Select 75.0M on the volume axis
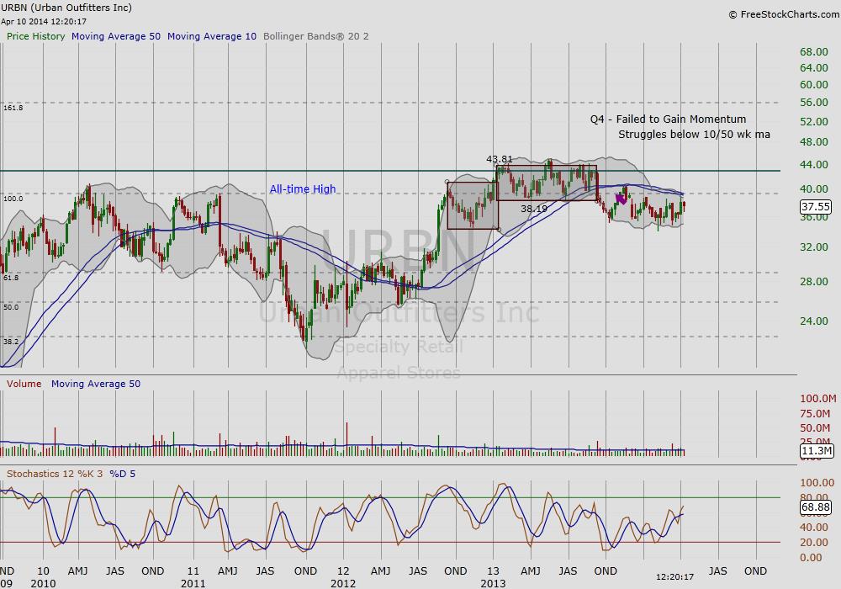Viewport: 841px width, 589px height. pyautogui.click(x=815, y=414)
